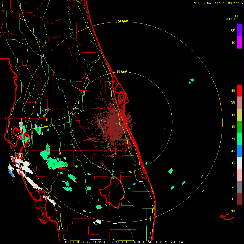Click the HA red legend swatch

(239, 91)
